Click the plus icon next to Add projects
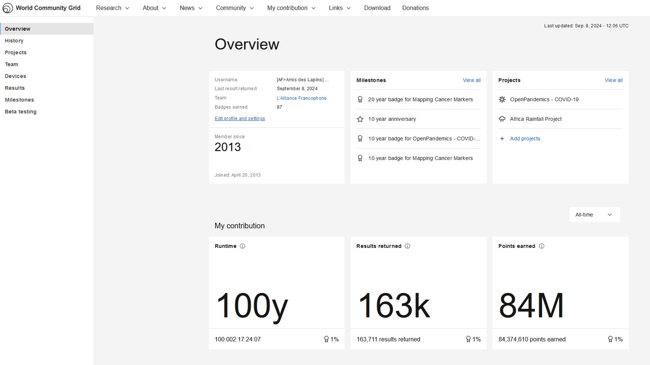650x365 pixels. pyautogui.click(x=502, y=139)
